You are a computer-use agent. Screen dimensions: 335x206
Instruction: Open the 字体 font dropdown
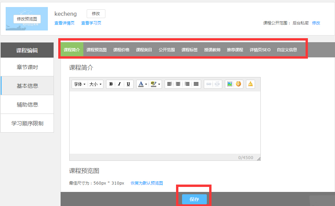(x=80, y=84)
